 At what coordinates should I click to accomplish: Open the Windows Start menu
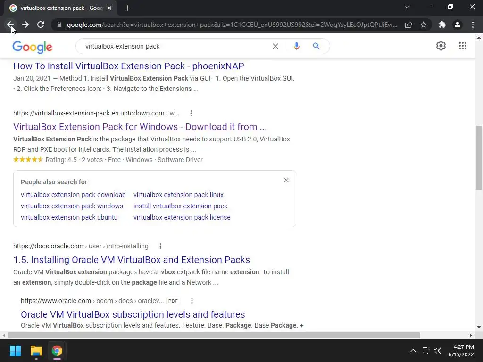point(15,351)
